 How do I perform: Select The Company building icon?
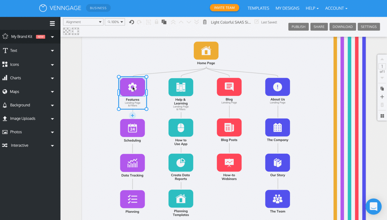pyautogui.click(x=278, y=128)
